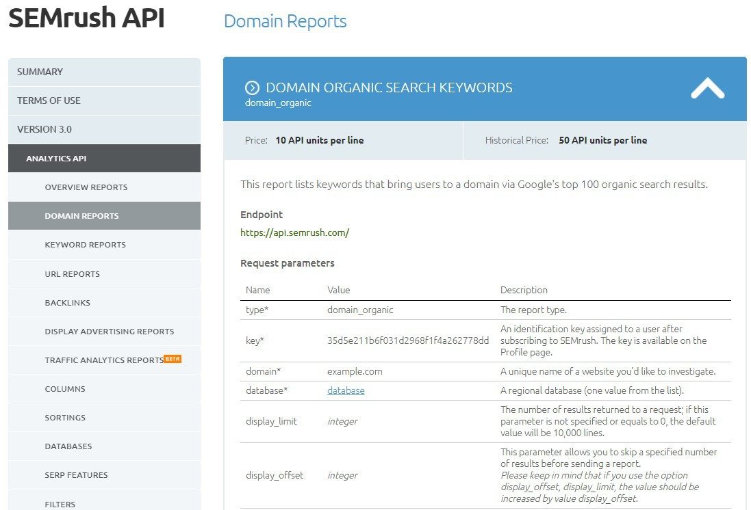Click the domain_organic value in type row
Screen dimensions: 751x510
[x=360, y=310]
